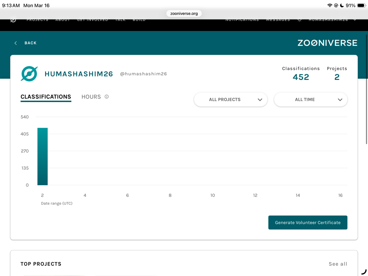Click the 135 y-axis label
The width and height of the screenshot is (368, 276).
coord(25,168)
